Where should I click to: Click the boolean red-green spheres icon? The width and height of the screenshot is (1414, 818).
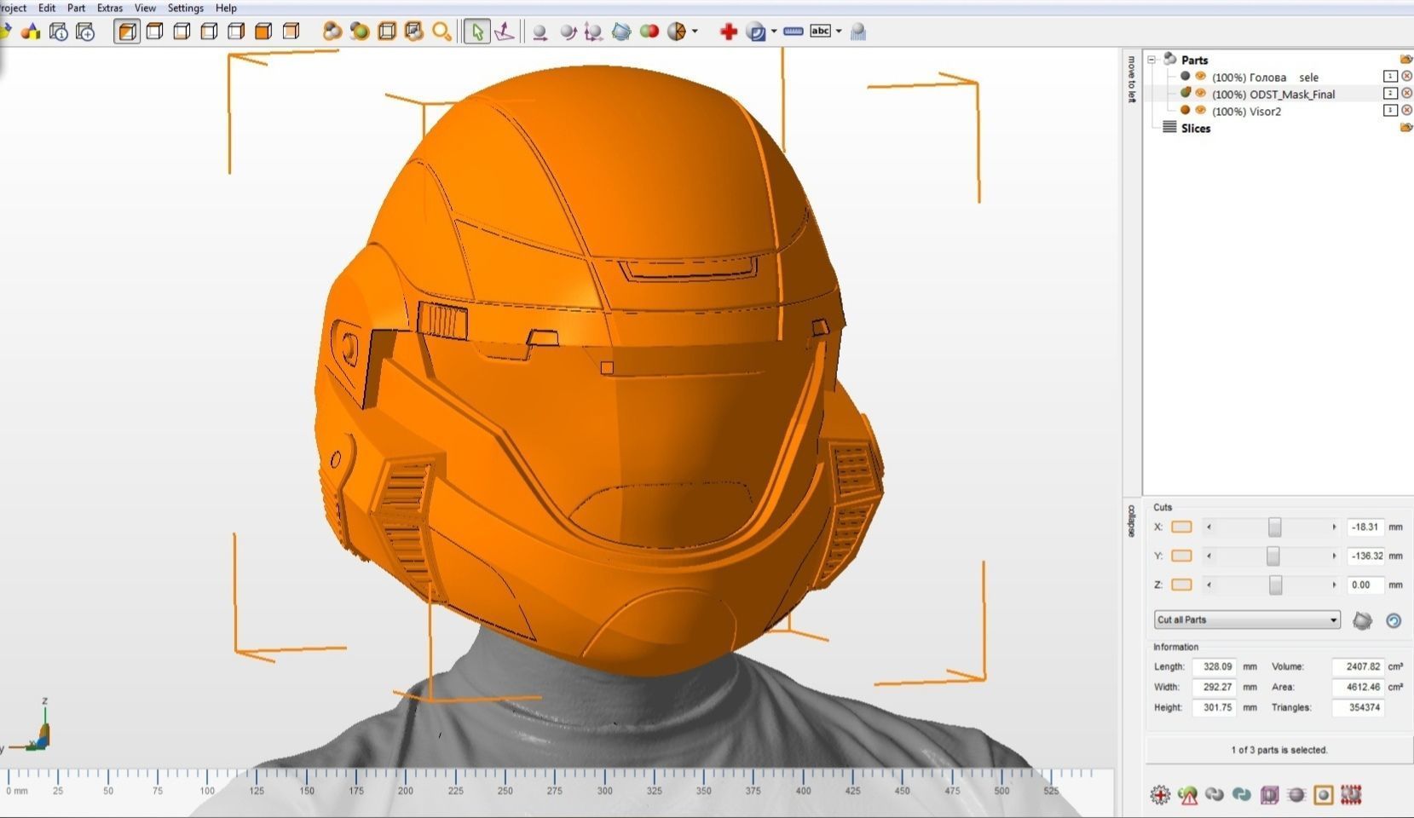pos(649,32)
